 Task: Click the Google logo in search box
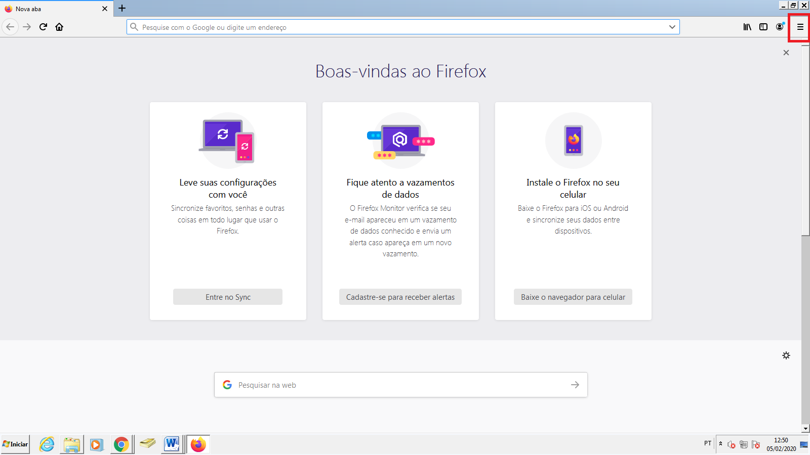pos(227,385)
